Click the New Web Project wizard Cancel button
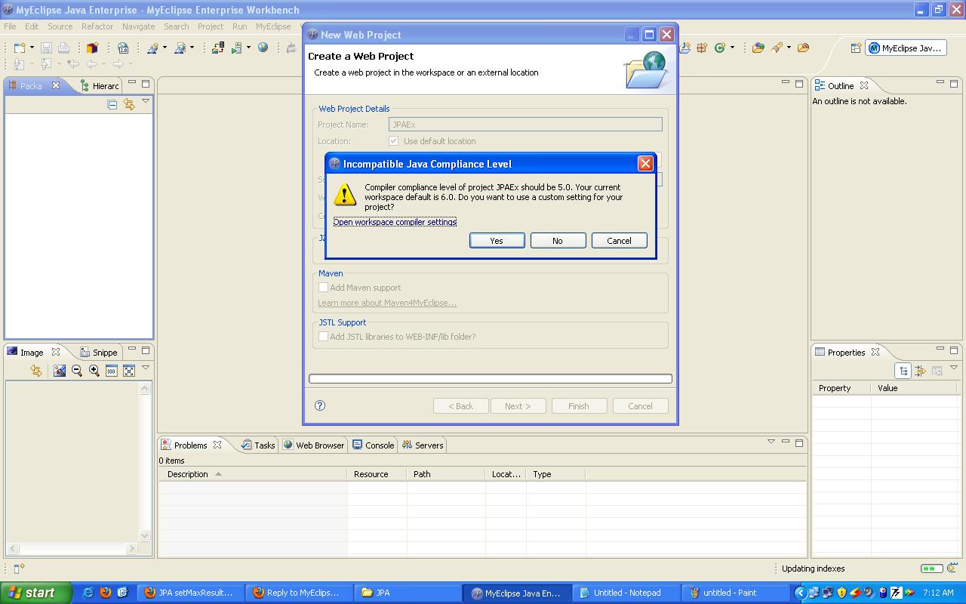Viewport: 966px width, 604px height. (640, 406)
